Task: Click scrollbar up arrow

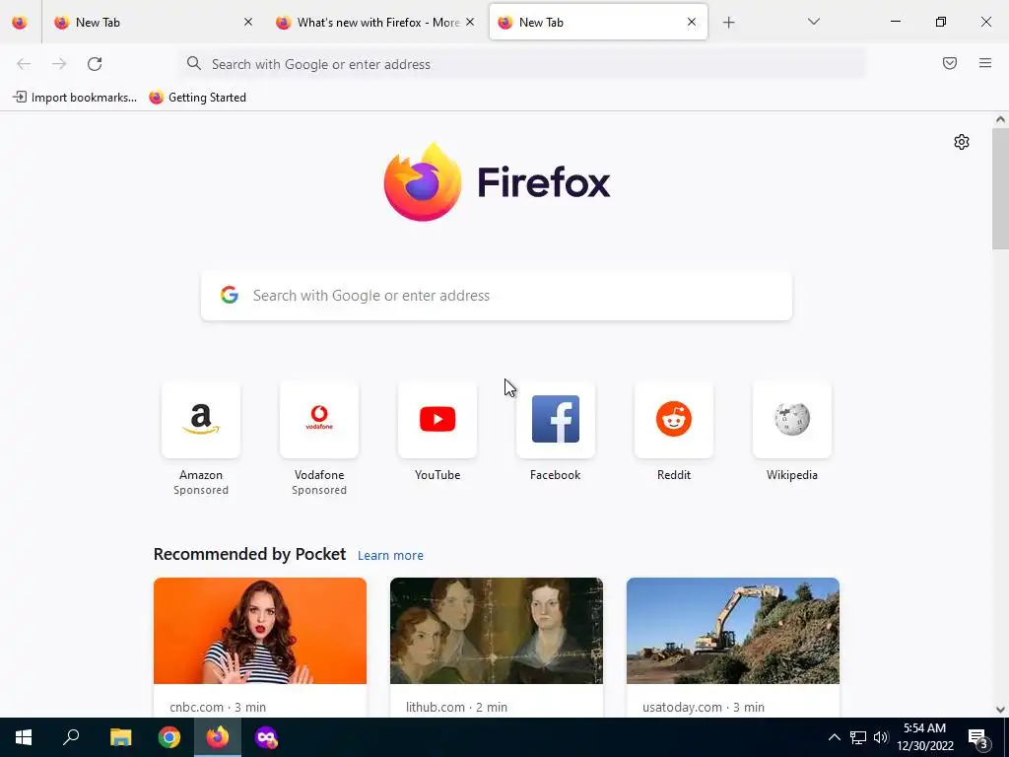Action: click(x=1000, y=119)
